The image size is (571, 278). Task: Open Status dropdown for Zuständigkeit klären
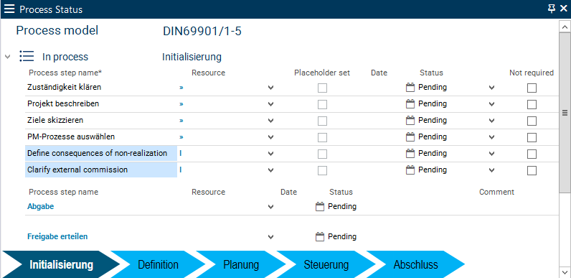491,88
